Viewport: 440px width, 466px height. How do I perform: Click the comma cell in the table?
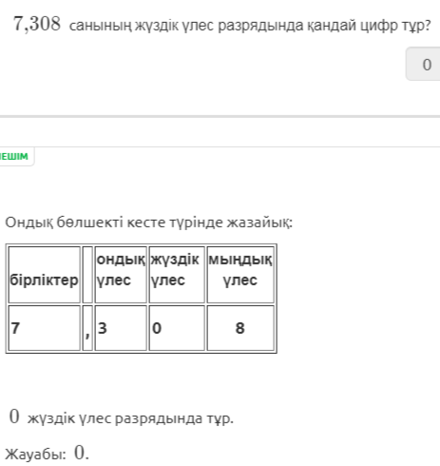(x=87, y=328)
